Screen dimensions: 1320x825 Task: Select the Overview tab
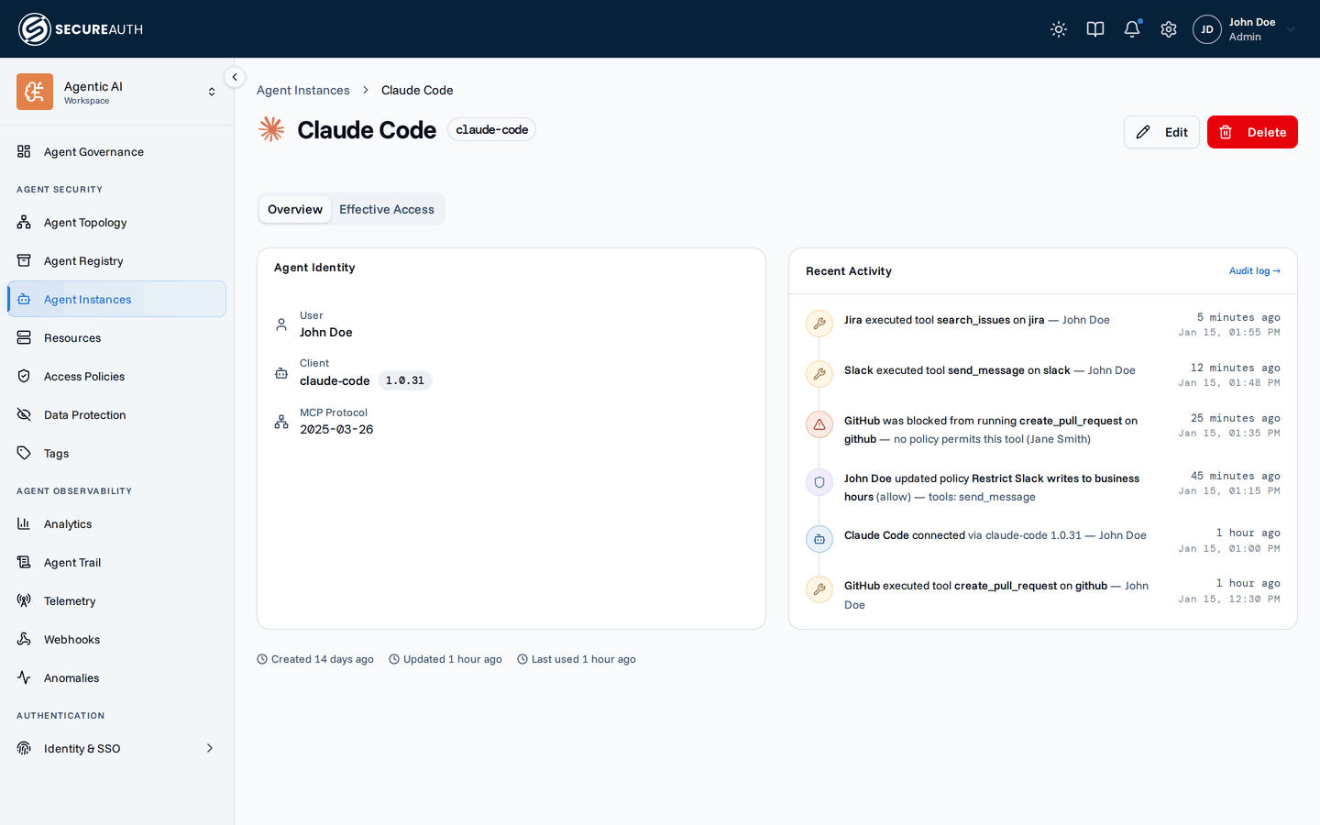click(x=295, y=209)
